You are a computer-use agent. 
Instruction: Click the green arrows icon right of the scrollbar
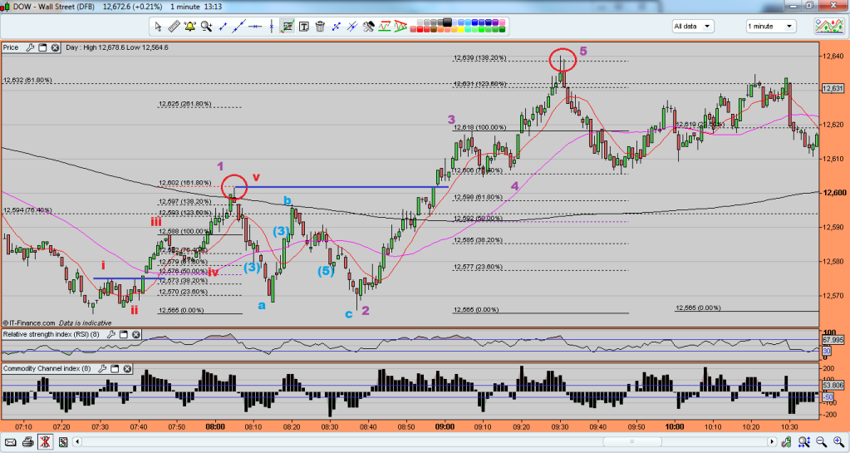(x=787, y=442)
